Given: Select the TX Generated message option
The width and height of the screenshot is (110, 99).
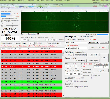Looking at the screenshot, I should click(66, 45).
